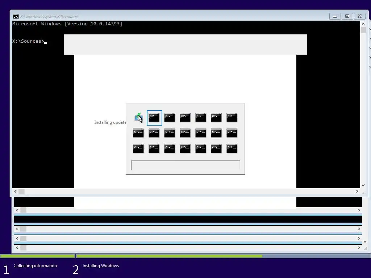Click the Collecting information green progress bar
This screenshot has width=371, height=278.
[x=37, y=256]
